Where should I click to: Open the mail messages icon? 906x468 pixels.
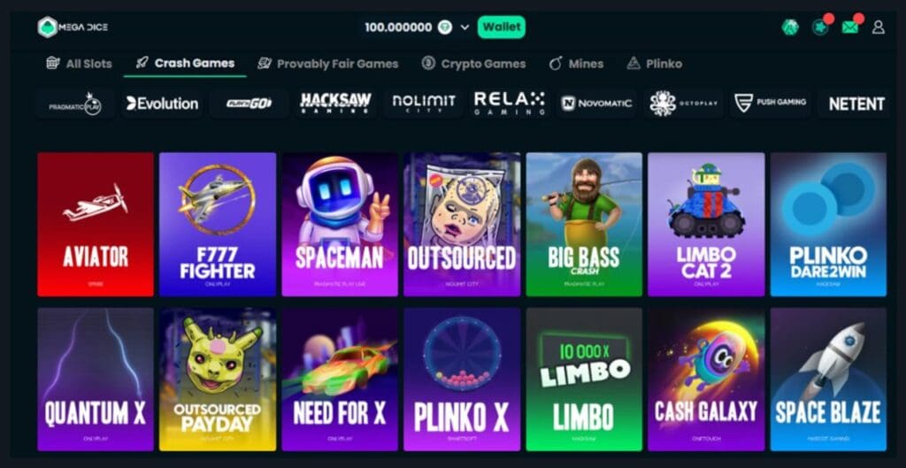pyautogui.click(x=850, y=27)
